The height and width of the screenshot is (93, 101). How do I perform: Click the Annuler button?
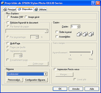tap(76, 89)
